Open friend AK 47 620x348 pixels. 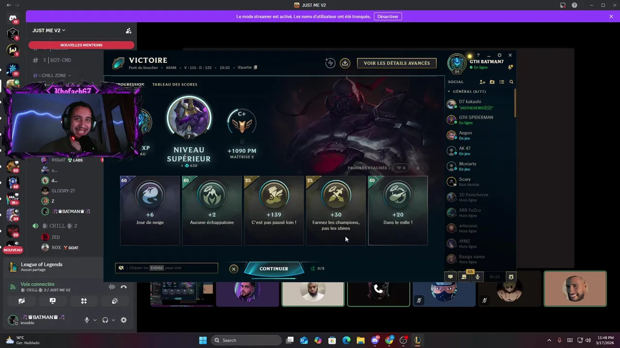[480, 150]
